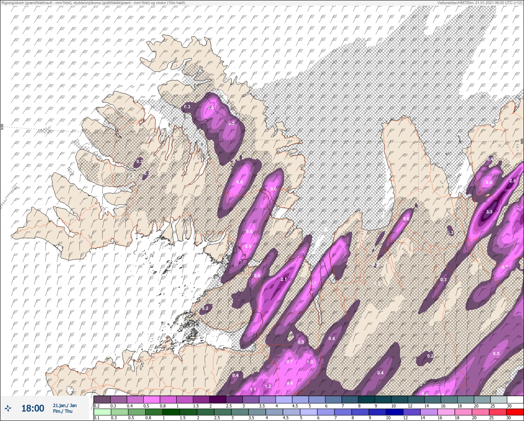Click the 1.2 precipitation value on map
The height and width of the screenshot is (421, 524).
click(x=268, y=386)
